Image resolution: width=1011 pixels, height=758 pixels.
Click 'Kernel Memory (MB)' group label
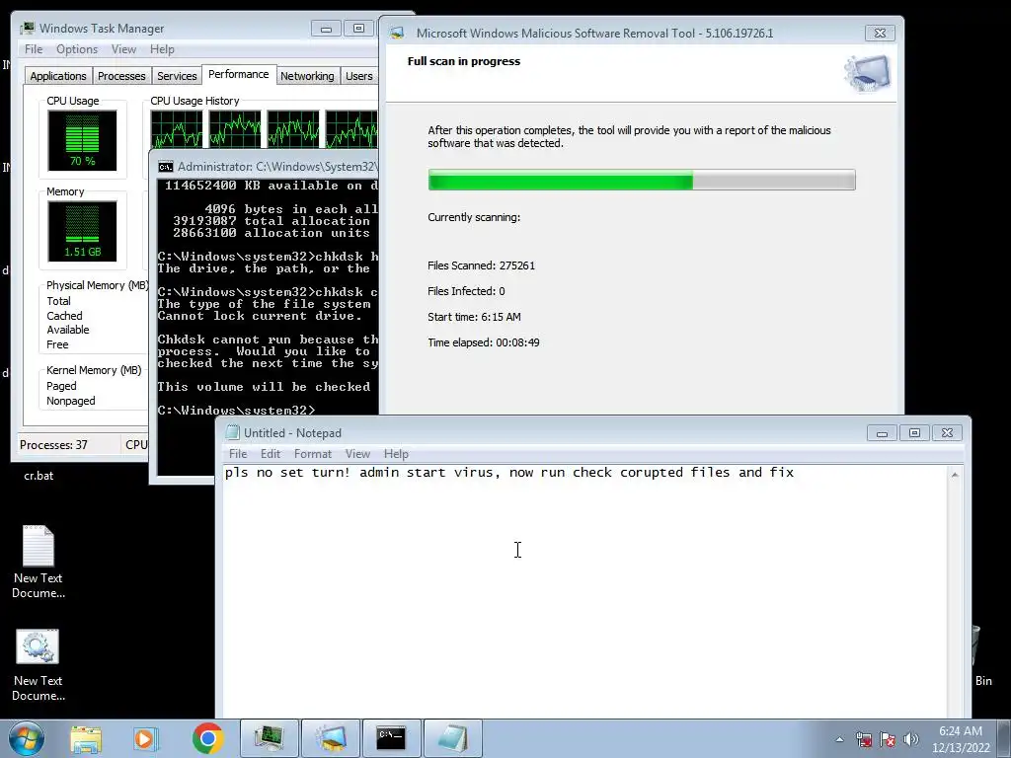click(x=94, y=370)
